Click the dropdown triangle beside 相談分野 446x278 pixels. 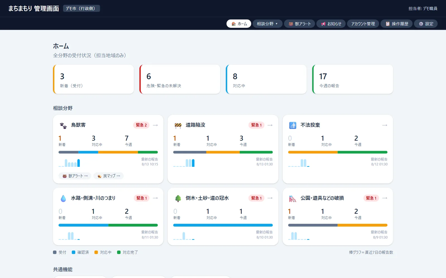277,24
